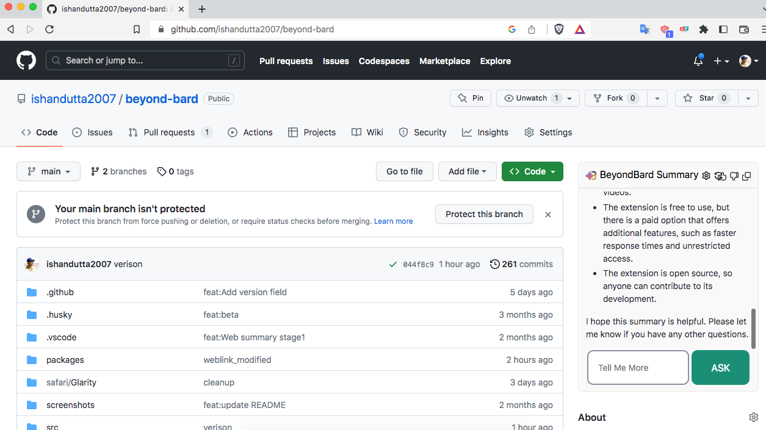Image resolution: width=766 pixels, height=430 pixels.
Task: Open the packages folder
Action: coord(65,360)
